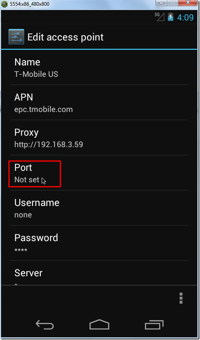
Task: Tap the 4:09 clock in status bar
Action: click(x=185, y=17)
